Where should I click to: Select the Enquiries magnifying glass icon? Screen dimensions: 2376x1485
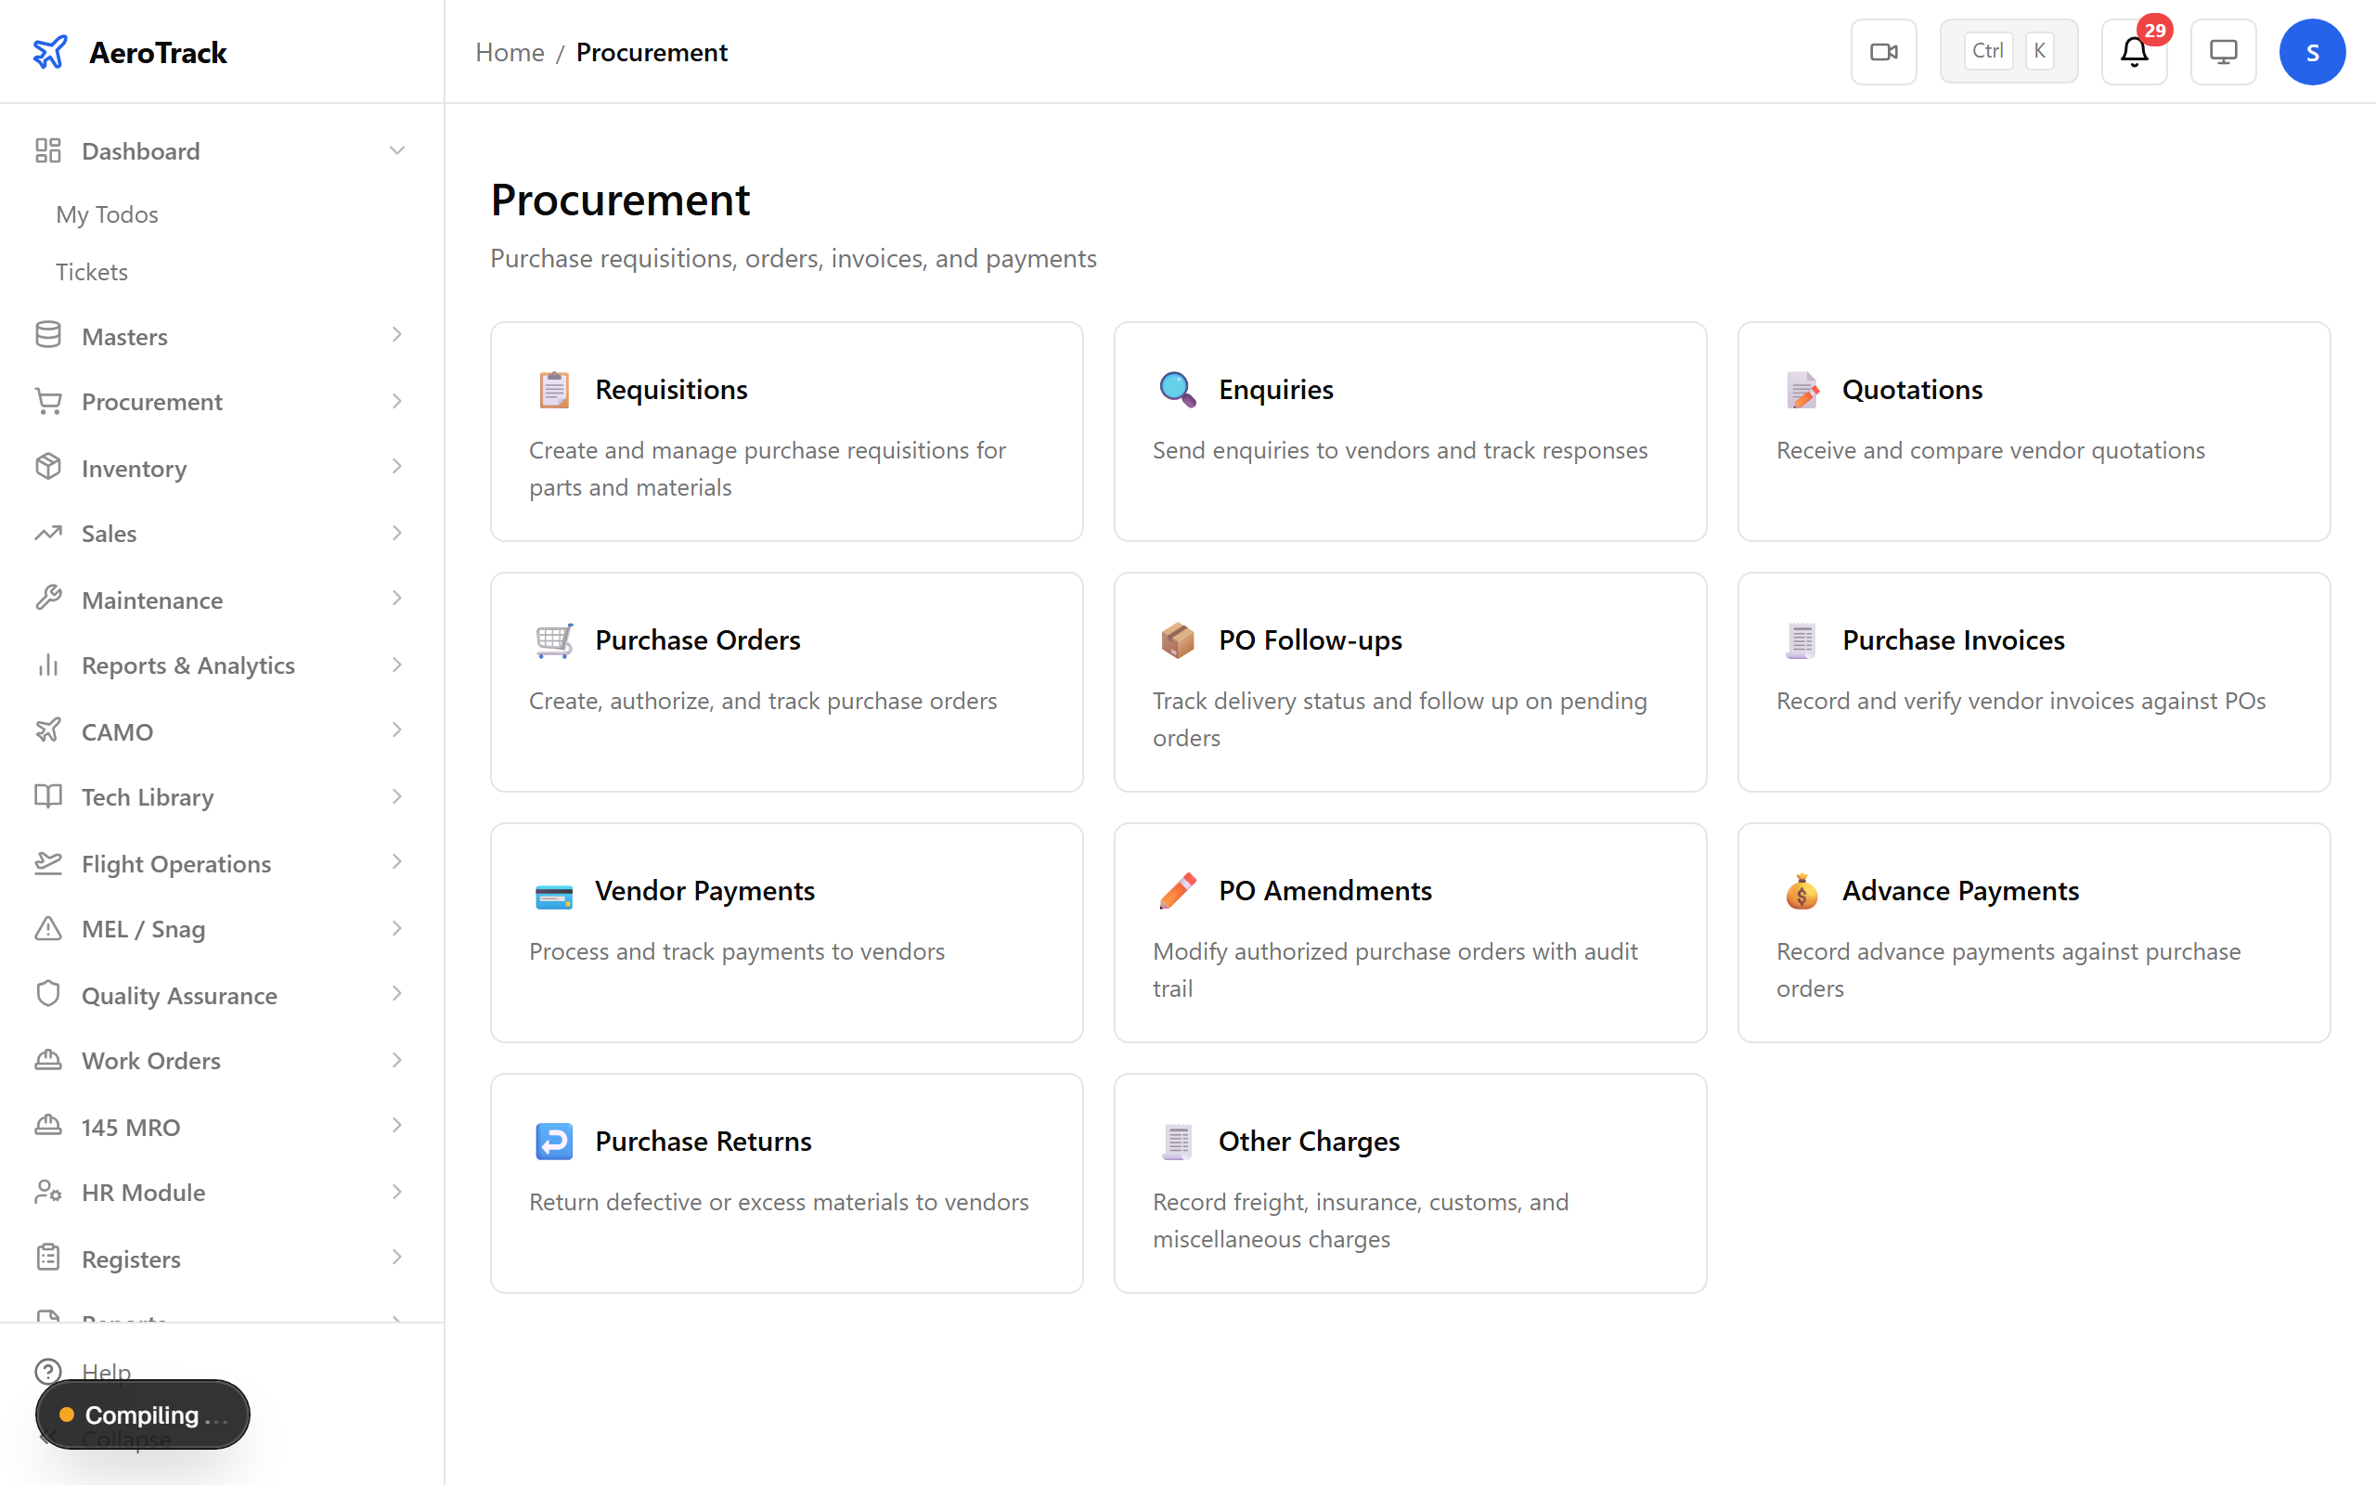pos(1177,389)
